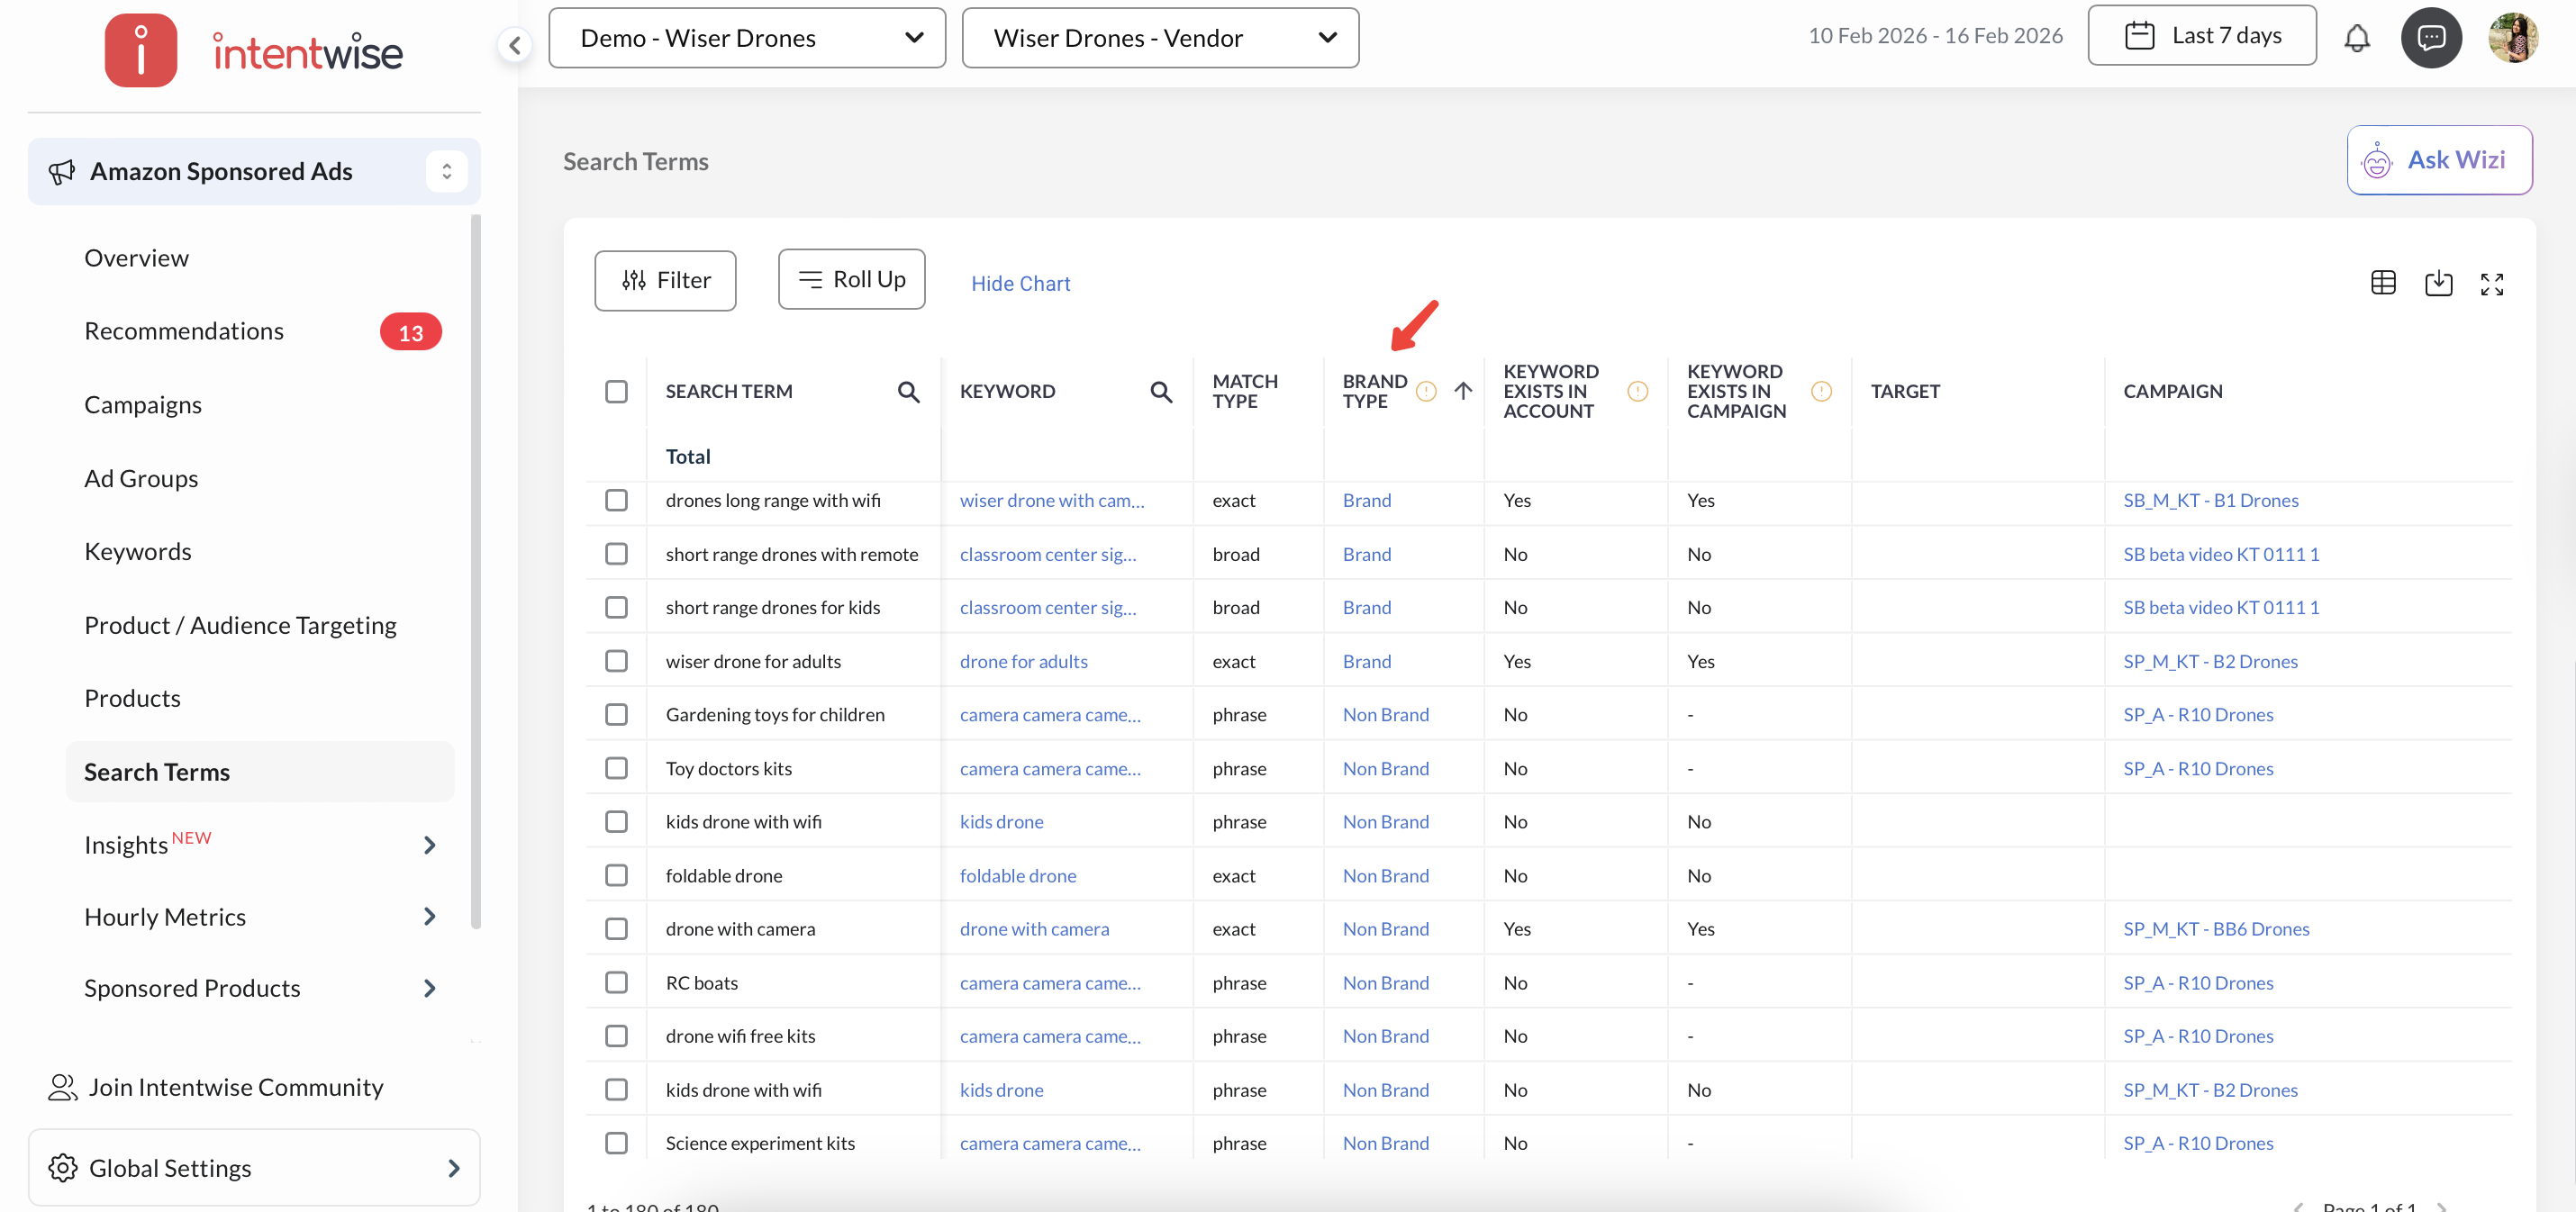
Task: Select the 'RC boats' row checkbox
Action: [x=616, y=983]
